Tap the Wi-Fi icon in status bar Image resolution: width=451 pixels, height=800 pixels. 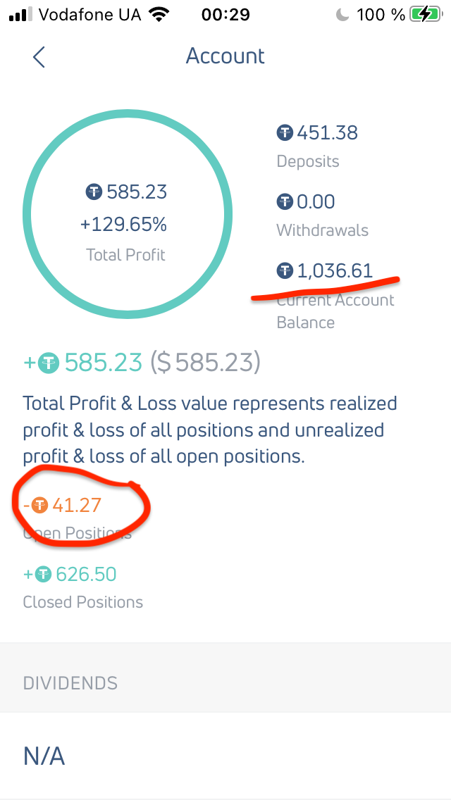(159, 14)
